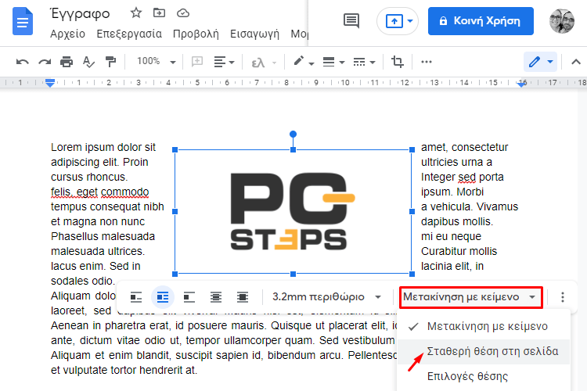Open the text alignment dropdown
This screenshot has height=391, width=587.
pyautogui.click(x=224, y=62)
